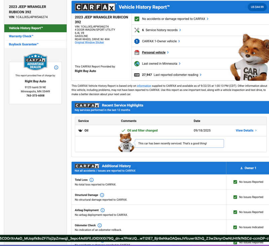Image resolution: width=269 pixels, height=246 pixels.
Task: Click the CARFAX Advantage Dealer badge
Action: [x=36, y=62]
